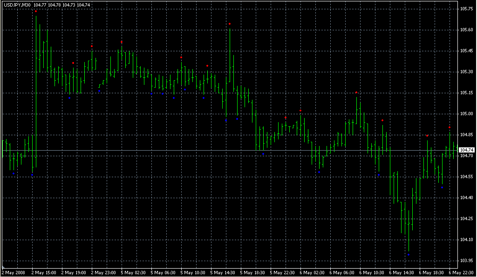Select the red fractal above the 5 May 14:30 spike
Image resolution: width=477 pixels, height=277 pixels.
pyautogui.click(x=230, y=24)
